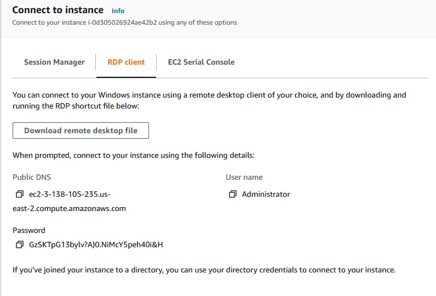Click the Public DNS field label

point(32,177)
